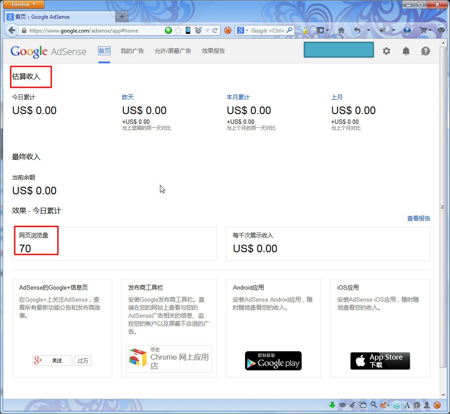Click the shopping cart toolbar icon
This screenshot has height=414, width=450.
(x=423, y=30)
